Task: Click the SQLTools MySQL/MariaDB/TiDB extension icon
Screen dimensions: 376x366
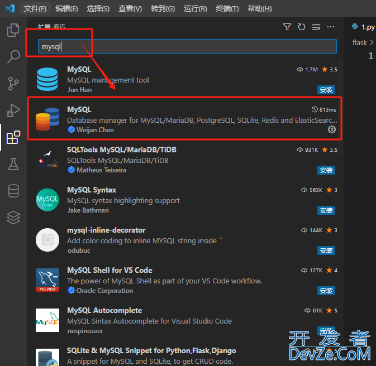Action: pyautogui.click(x=47, y=160)
